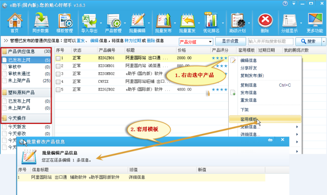
Task: Click the edit icon beside 编辑信息 menu item
Action: (233, 60)
